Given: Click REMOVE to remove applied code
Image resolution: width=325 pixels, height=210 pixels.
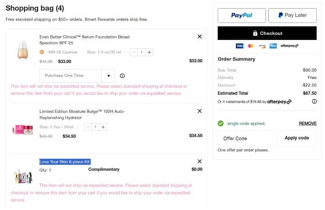Looking at the screenshot, I should [307, 124].
